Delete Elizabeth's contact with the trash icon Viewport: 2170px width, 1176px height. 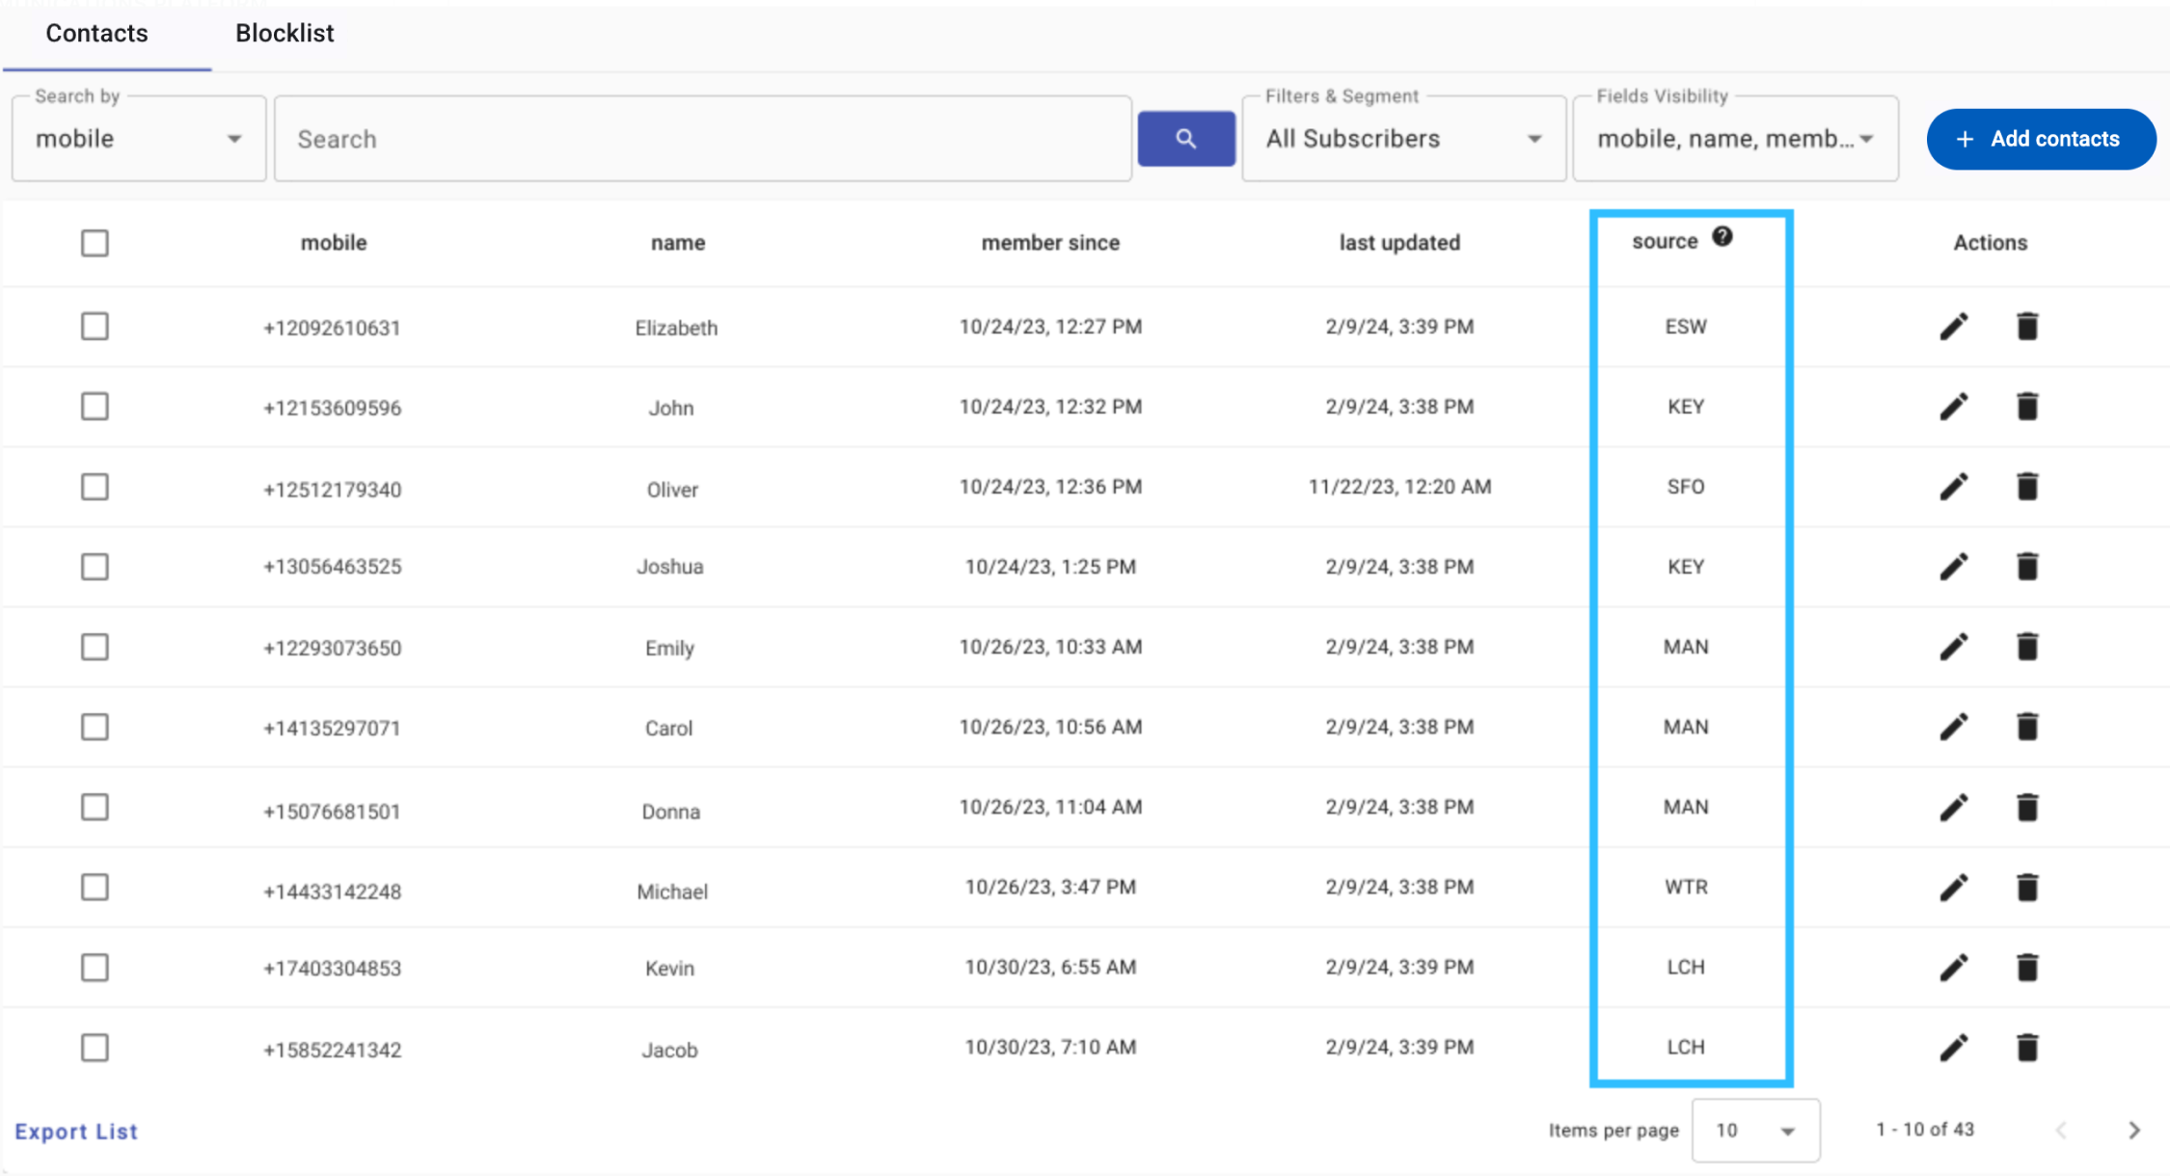pyautogui.click(x=2027, y=327)
